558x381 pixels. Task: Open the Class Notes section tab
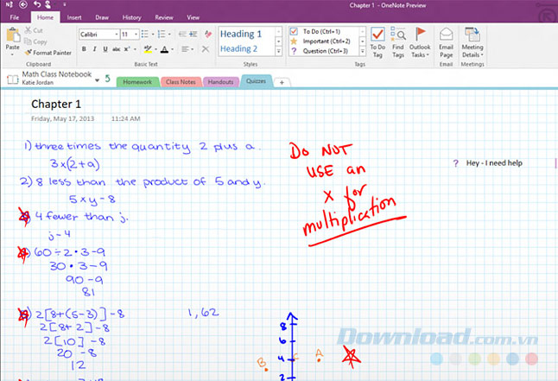[x=181, y=82]
